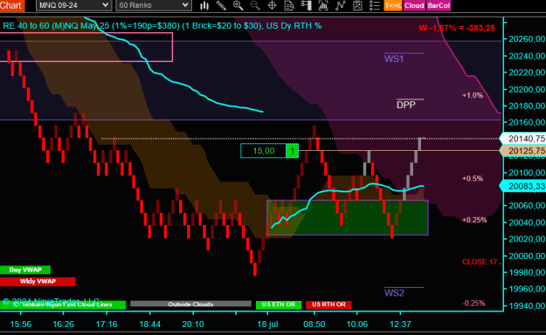The image size is (546, 335).
Task: Click the 20:10 time axis label
Action: (x=193, y=325)
